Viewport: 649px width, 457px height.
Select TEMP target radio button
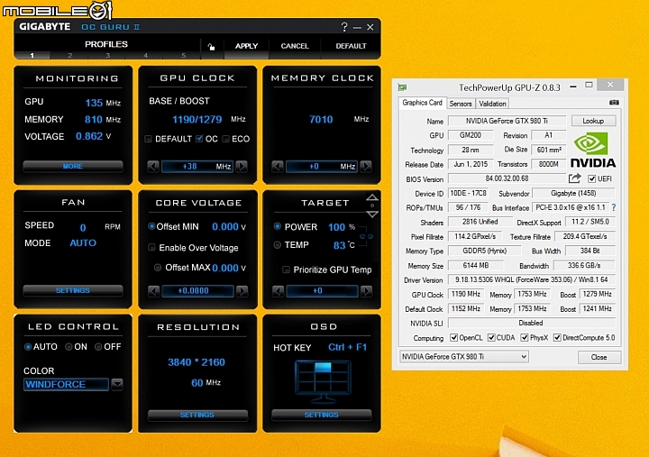(x=278, y=245)
